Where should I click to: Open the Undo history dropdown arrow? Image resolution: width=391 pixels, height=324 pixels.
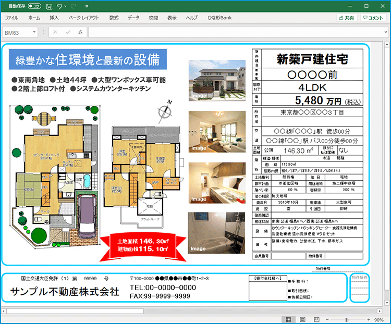click(x=65, y=6)
